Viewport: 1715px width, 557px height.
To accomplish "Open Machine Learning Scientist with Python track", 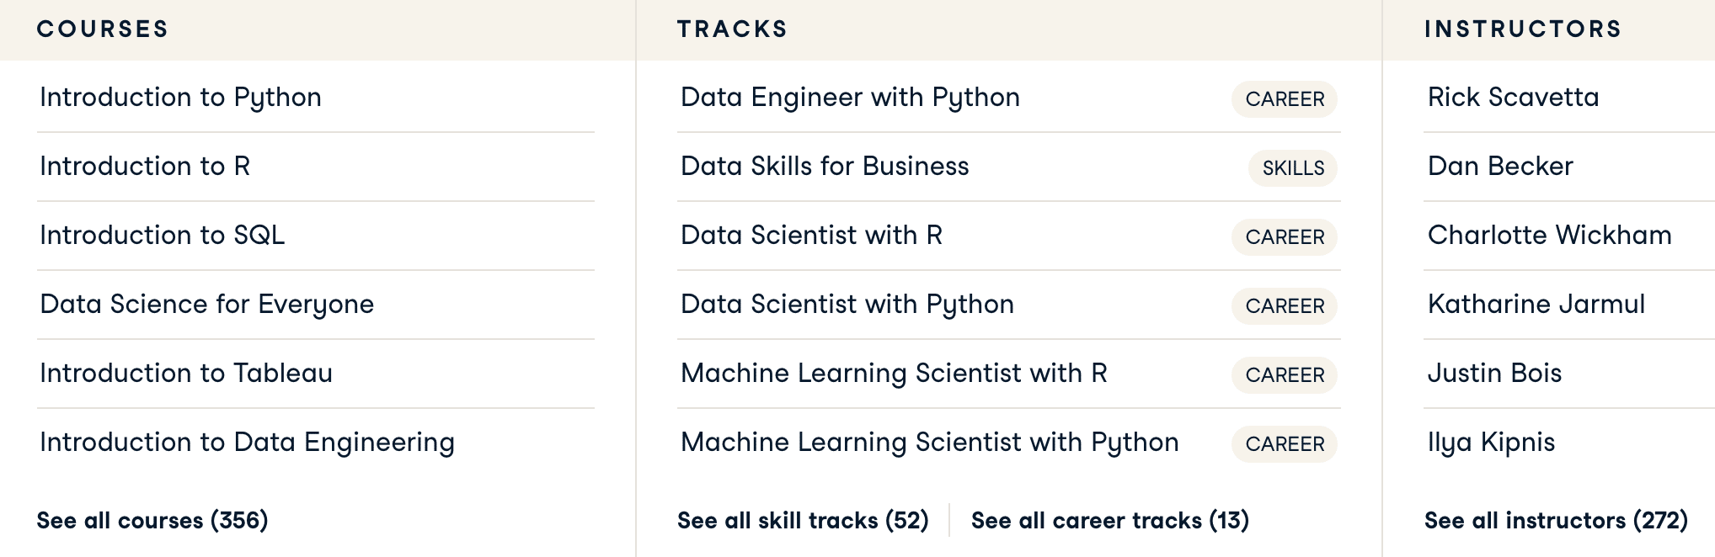I will point(929,442).
